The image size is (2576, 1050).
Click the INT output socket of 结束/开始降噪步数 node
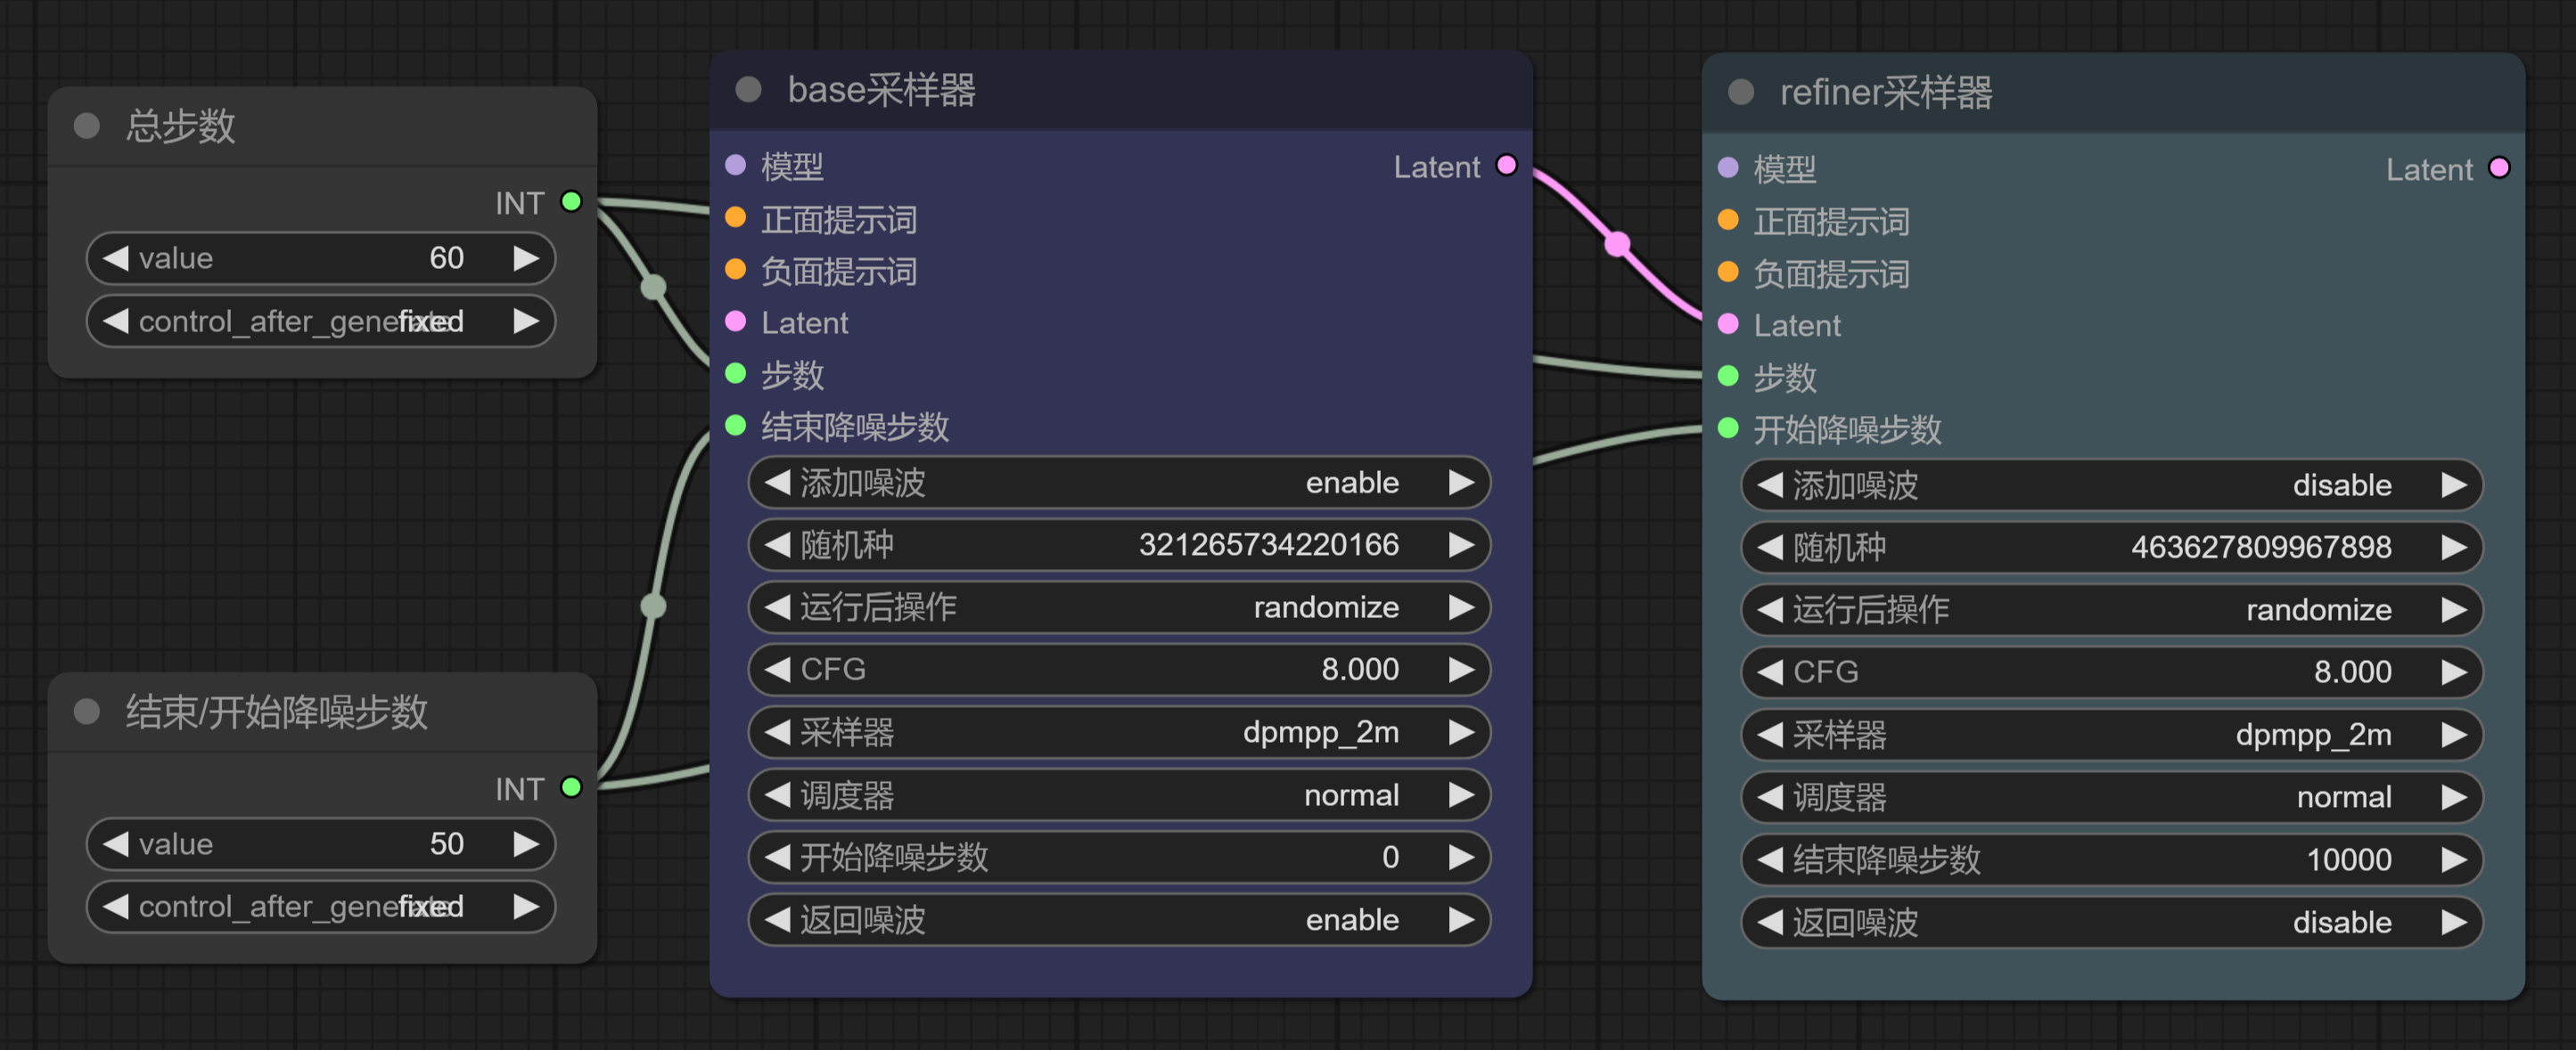pos(572,787)
